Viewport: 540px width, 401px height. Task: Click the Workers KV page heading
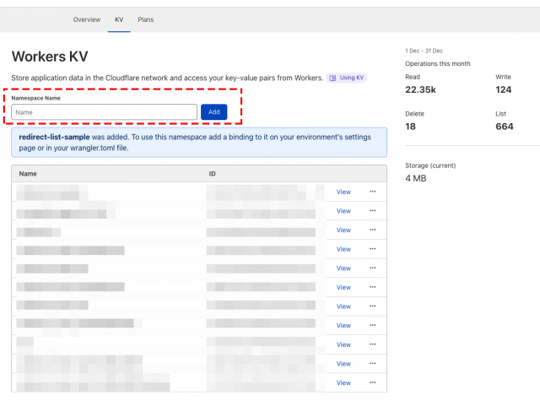point(50,57)
